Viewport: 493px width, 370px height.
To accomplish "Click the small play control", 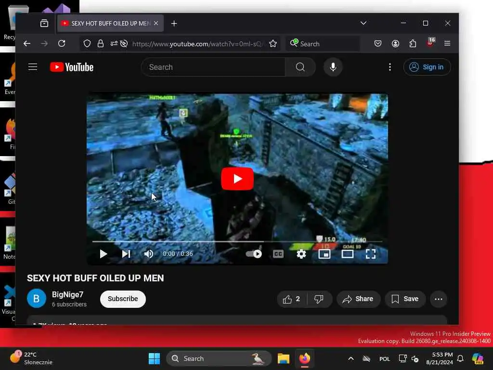I will (103, 254).
